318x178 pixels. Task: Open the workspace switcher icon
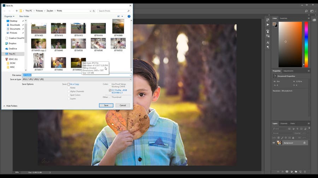point(312,11)
